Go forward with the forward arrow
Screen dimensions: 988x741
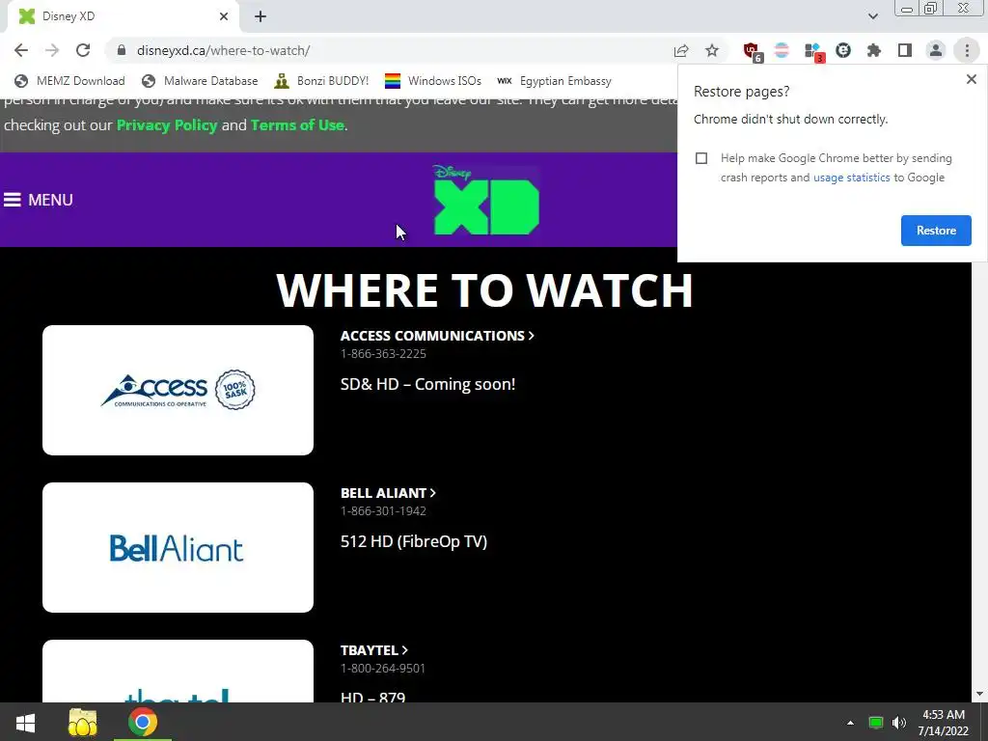52,50
